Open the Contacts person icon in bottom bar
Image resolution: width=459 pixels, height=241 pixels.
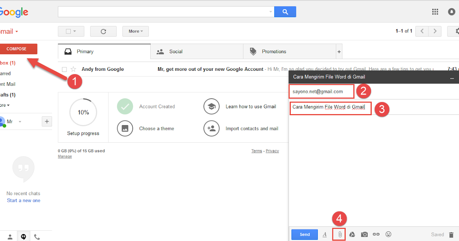coord(10,237)
